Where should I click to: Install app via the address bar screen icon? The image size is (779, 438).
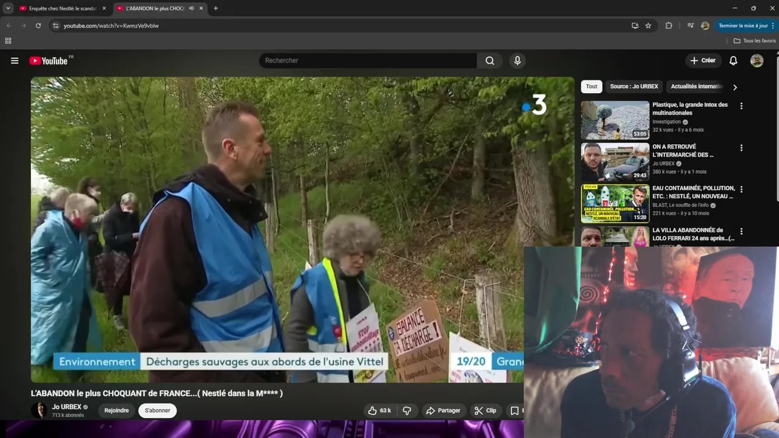(635, 26)
